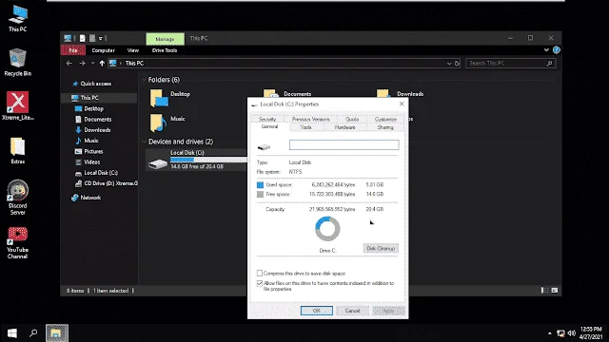Go up one folder level
This screenshot has height=342, width=609.
(102, 64)
